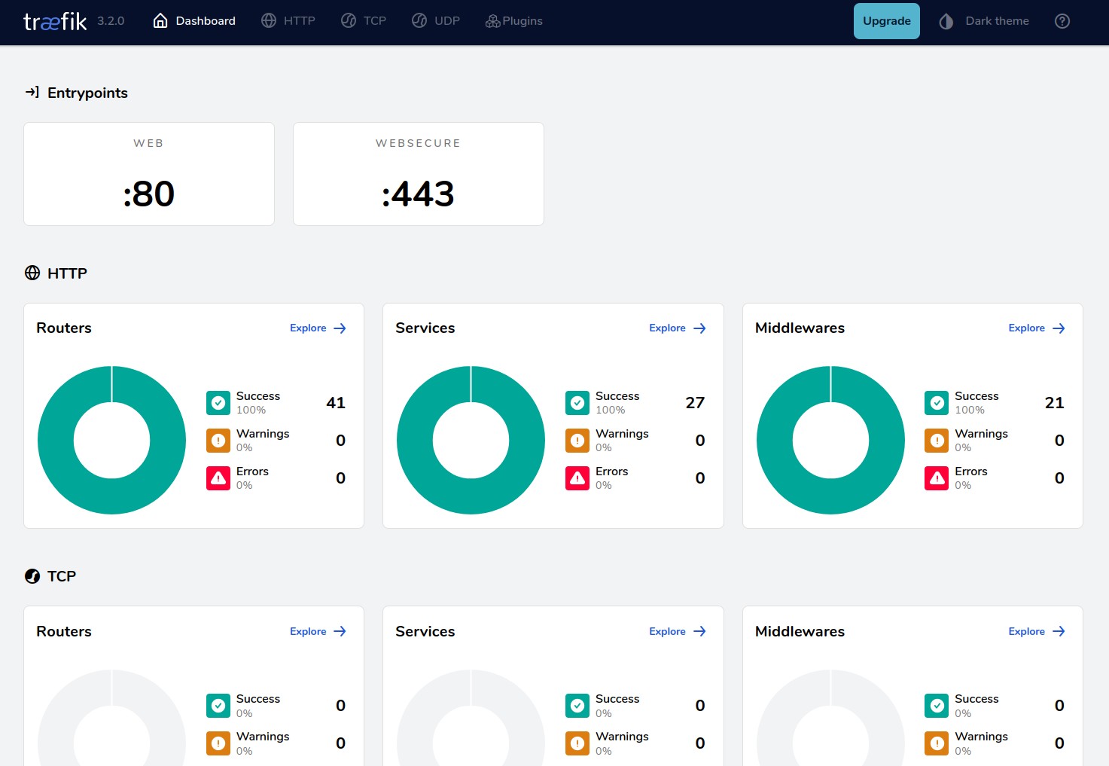Open the help question mark icon
The height and width of the screenshot is (766, 1109).
[1062, 21]
